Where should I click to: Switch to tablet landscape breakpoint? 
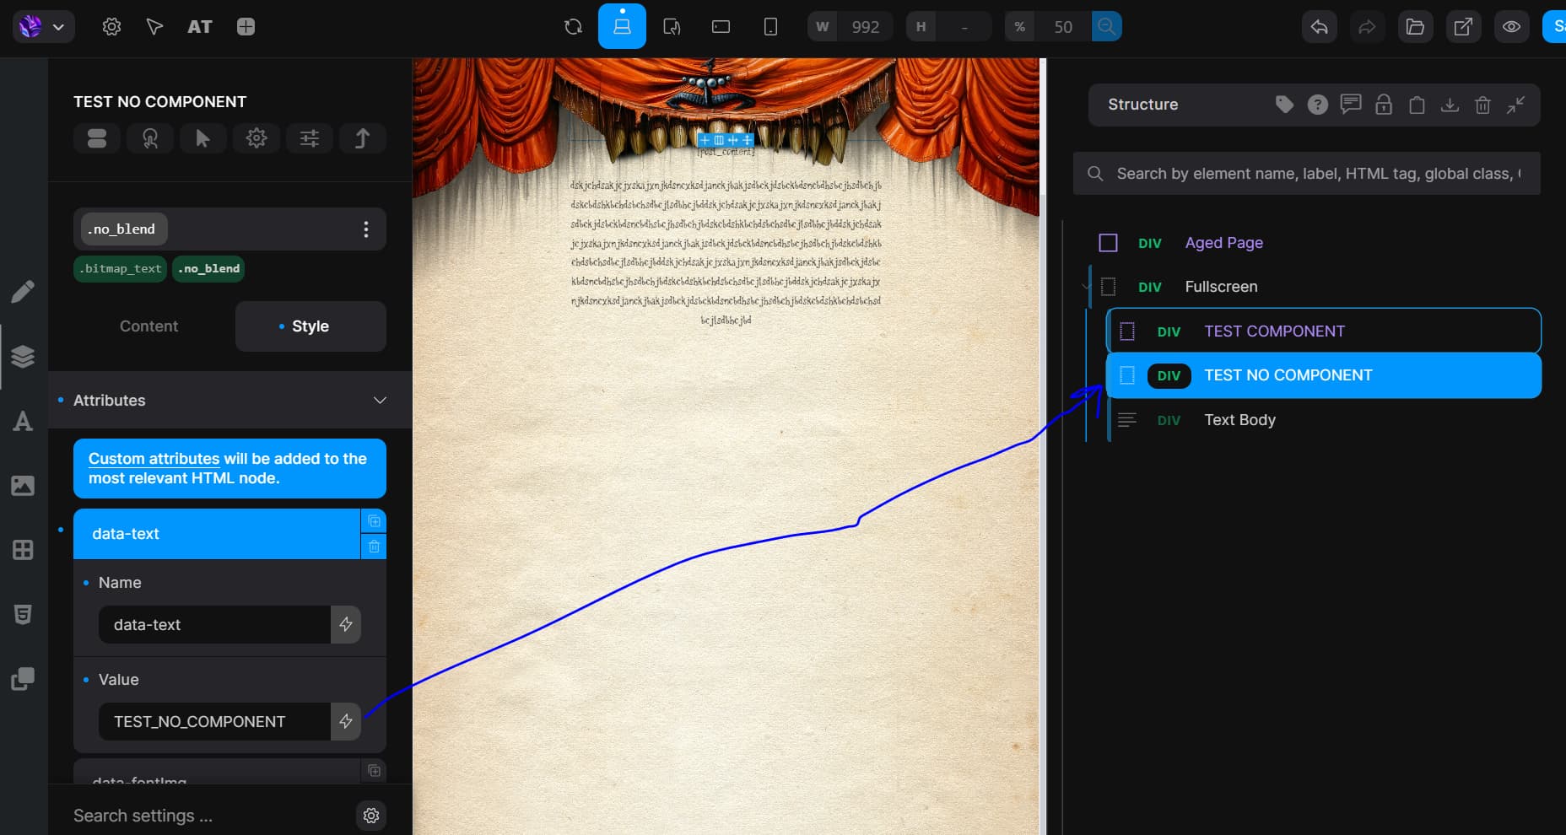672,27
